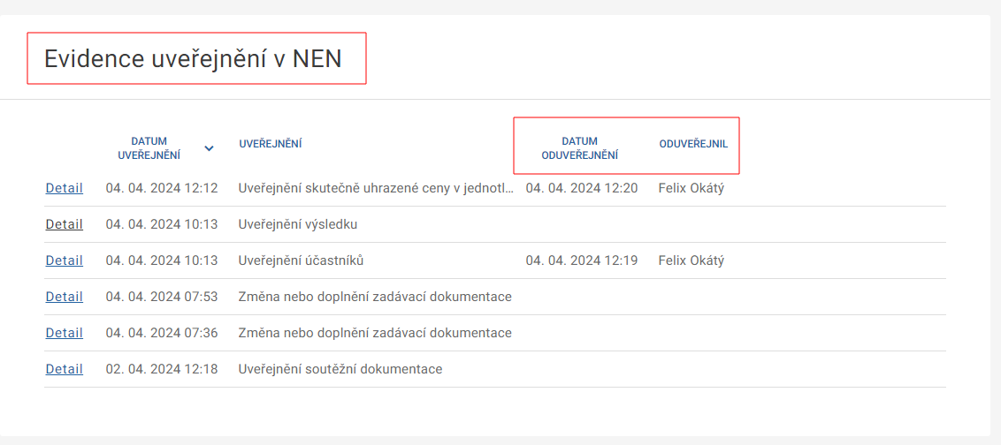This screenshot has width=1001, height=445.
Task: Open Detail for 04. 04. 2024 07:53 row
Action: click(64, 297)
